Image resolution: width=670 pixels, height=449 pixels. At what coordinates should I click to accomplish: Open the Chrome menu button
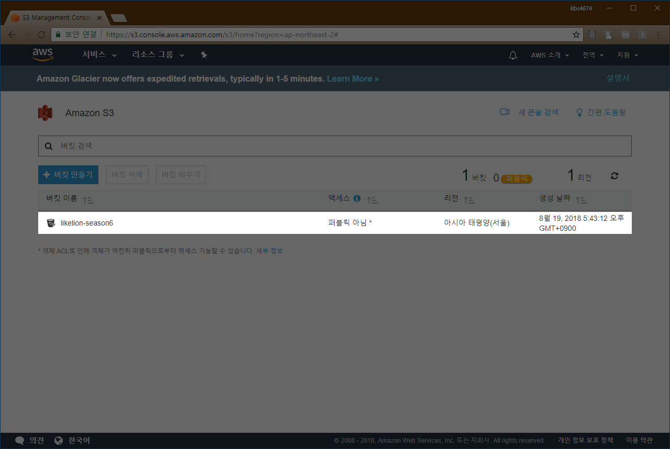click(659, 35)
